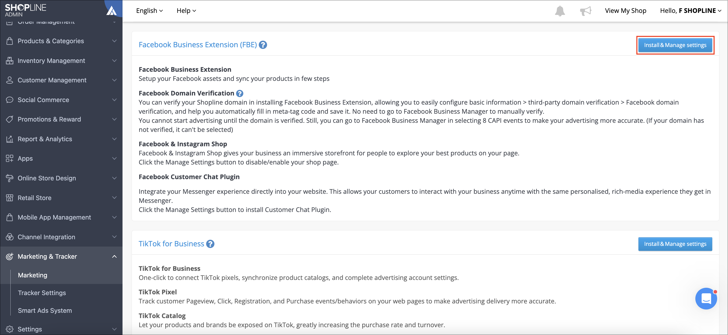The image size is (728, 335).
Task: Click the Inventory Management icon
Action: [10, 61]
